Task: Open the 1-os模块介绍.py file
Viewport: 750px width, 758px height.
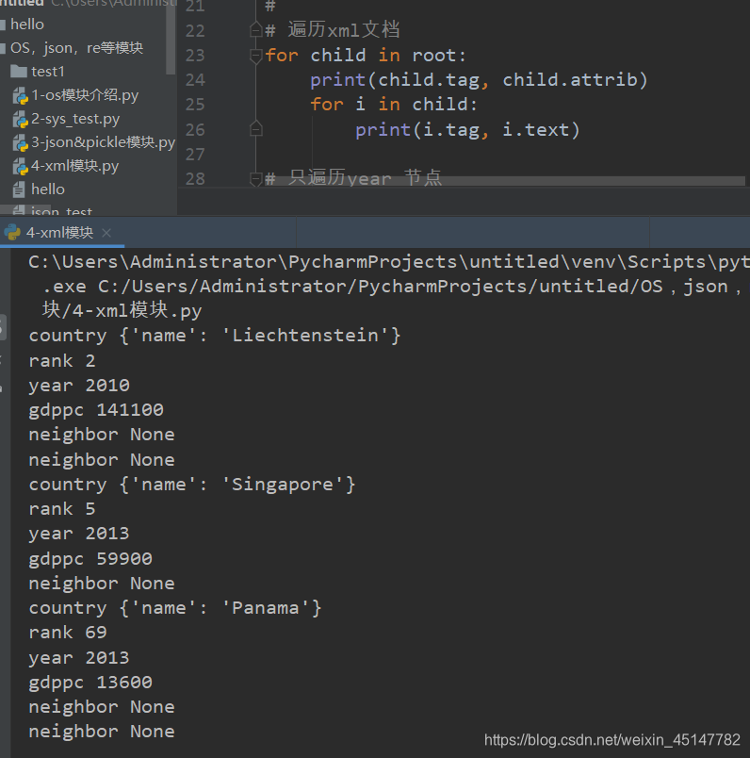Action: (85, 95)
